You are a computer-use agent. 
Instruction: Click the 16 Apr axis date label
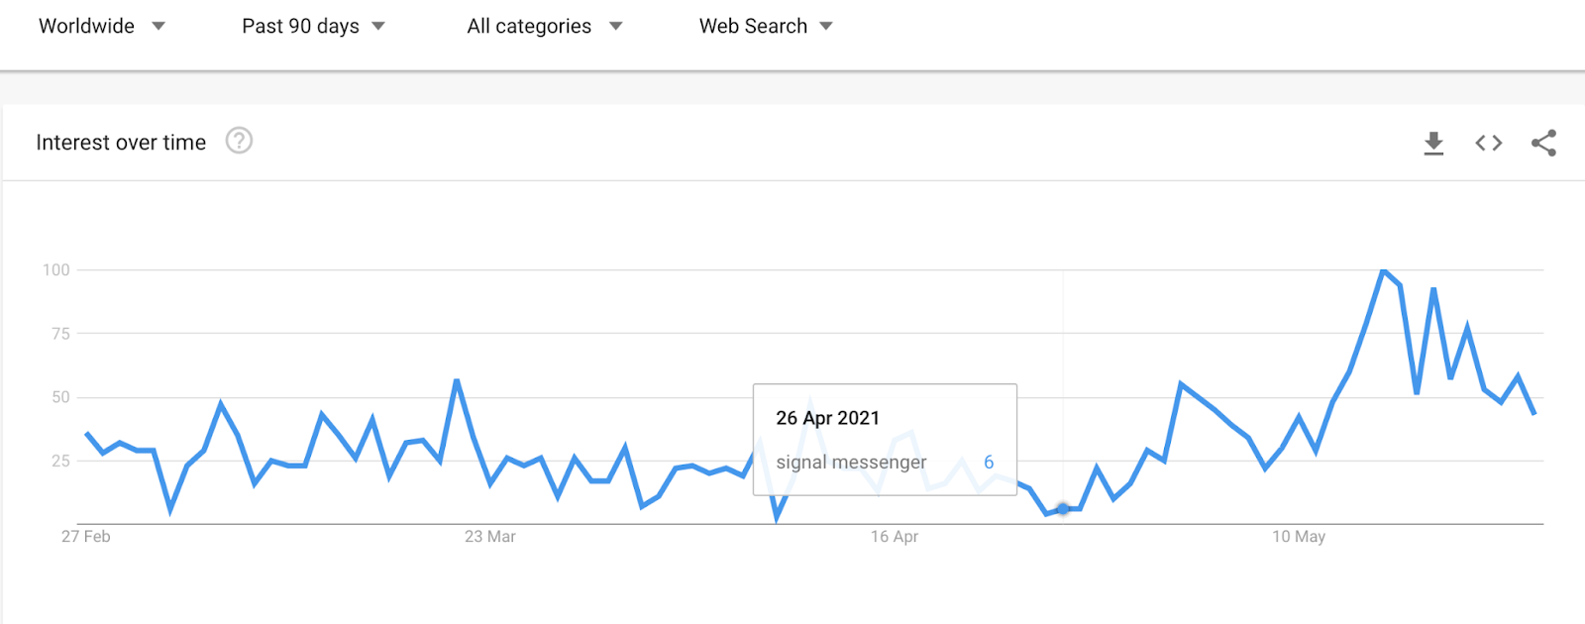(x=894, y=537)
